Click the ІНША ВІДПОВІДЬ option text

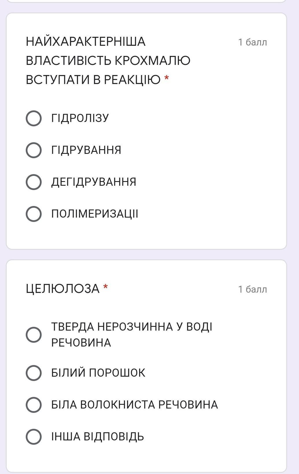tap(97, 436)
